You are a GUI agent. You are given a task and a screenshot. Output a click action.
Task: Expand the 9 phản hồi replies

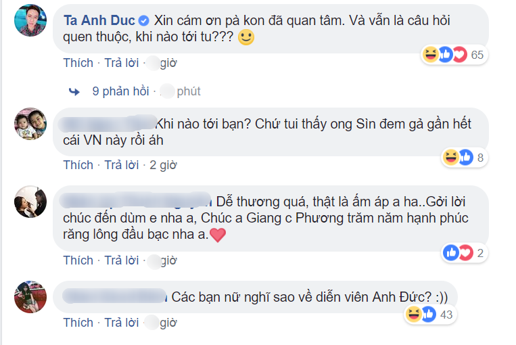[120, 91]
